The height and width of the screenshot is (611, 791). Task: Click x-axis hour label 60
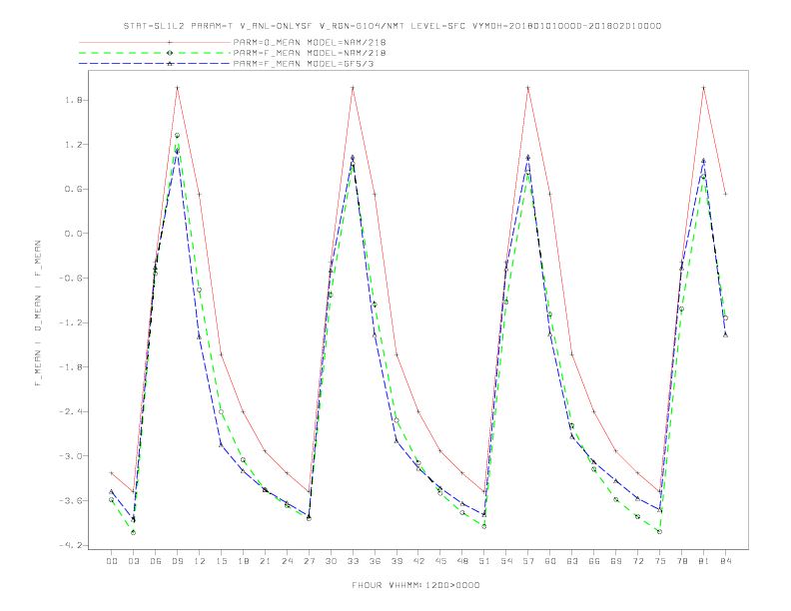click(x=550, y=561)
